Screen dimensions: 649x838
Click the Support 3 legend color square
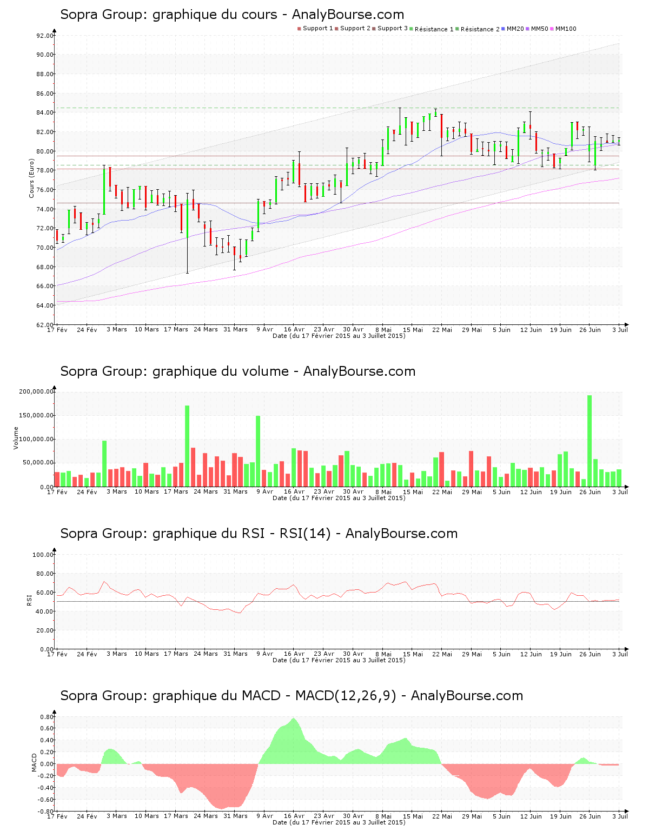point(374,29)
